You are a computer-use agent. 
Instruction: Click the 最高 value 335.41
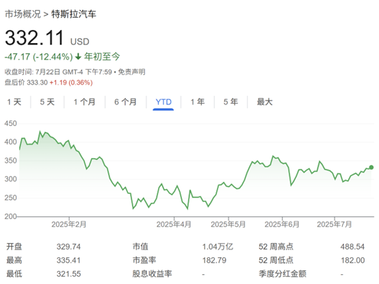pos(68,260)
